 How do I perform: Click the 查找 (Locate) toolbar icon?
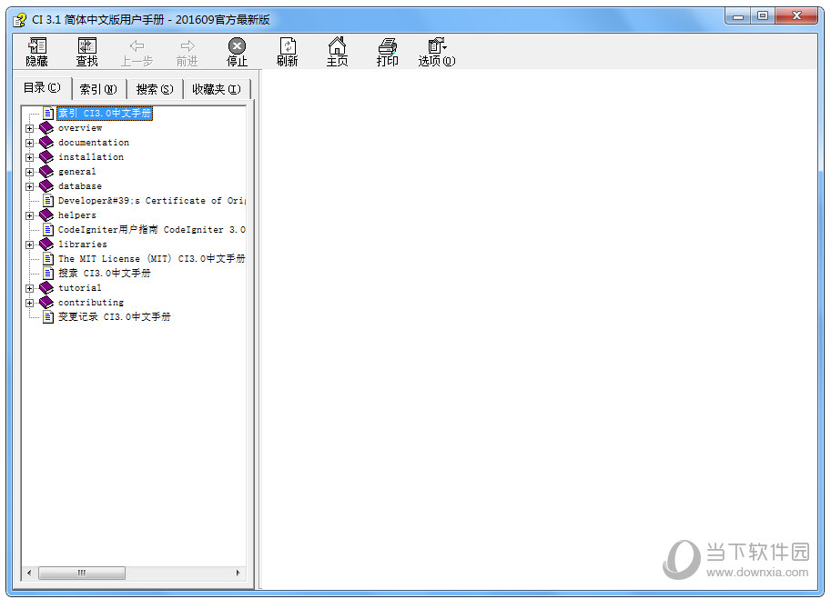86,52
